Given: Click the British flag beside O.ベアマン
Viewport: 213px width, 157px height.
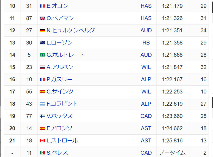Looking at the screenshot, I should 42,18.
